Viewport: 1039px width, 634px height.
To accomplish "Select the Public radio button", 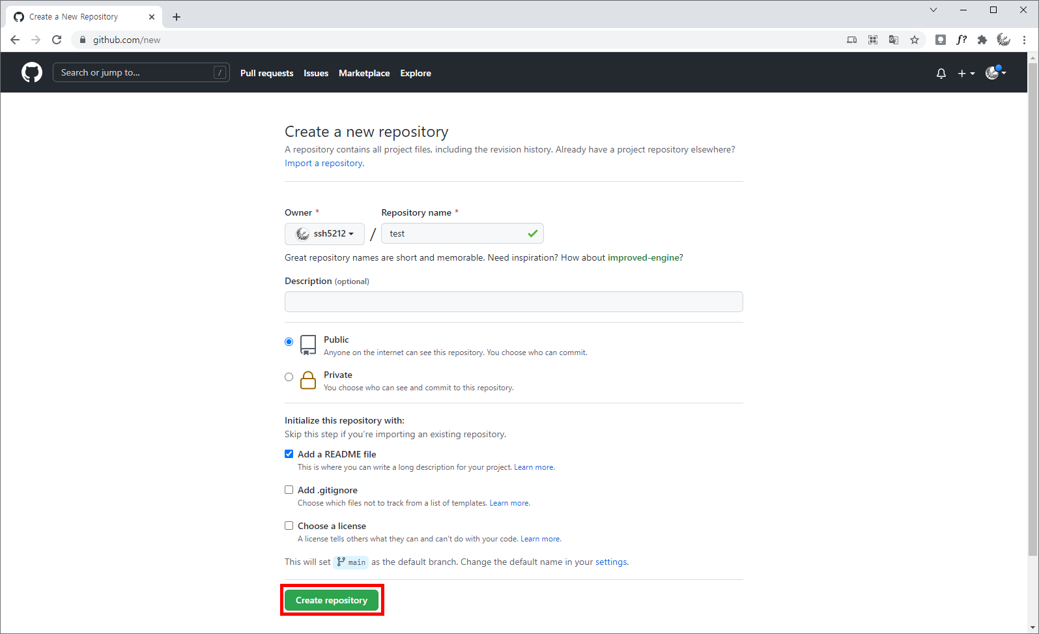I will click(x=289, y=342).
